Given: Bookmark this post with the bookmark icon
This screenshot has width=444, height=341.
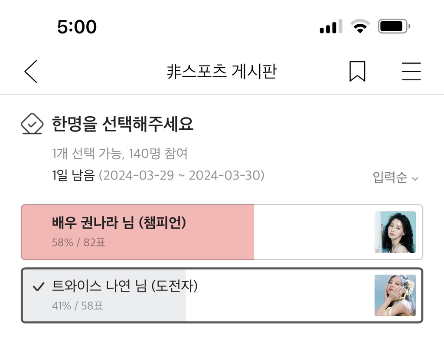Looking at the screenshot, I should [x=357, y=72].
